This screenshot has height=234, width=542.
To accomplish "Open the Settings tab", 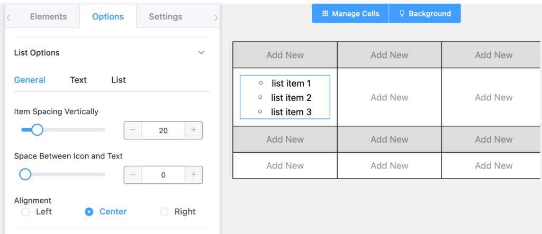I will point(166,16).
